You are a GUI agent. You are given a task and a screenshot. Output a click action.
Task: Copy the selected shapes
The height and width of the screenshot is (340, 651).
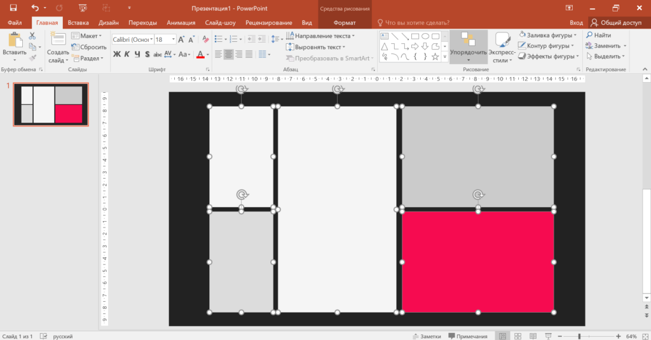point(32,47)
